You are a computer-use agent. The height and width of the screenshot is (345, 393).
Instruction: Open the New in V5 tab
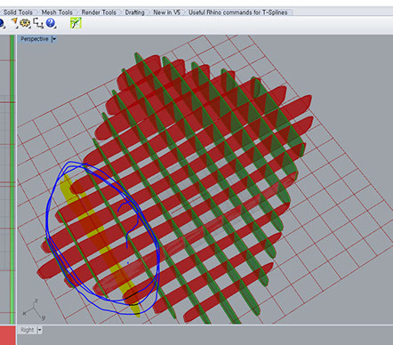[x=166, y=12]
